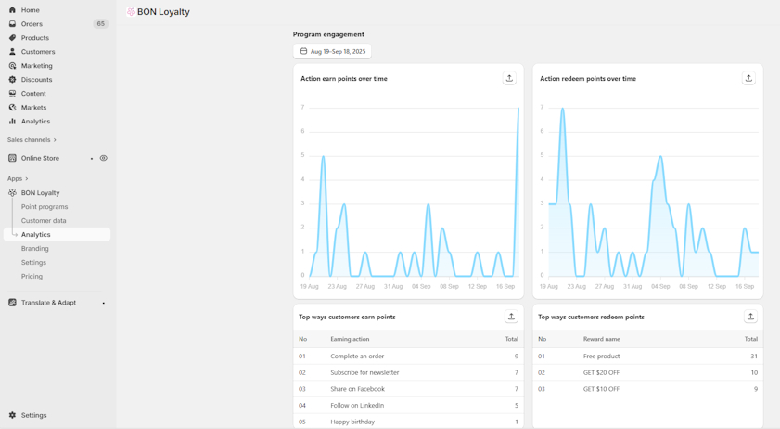This screenshot has height=429, width=780.
Task: Click the BON Loyalty flower icon in sidebar
Action: tap(12, 193)
